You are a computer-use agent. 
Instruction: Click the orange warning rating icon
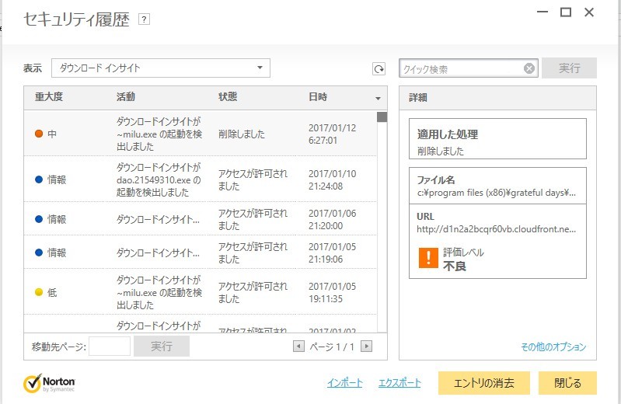tap(428, 259)
